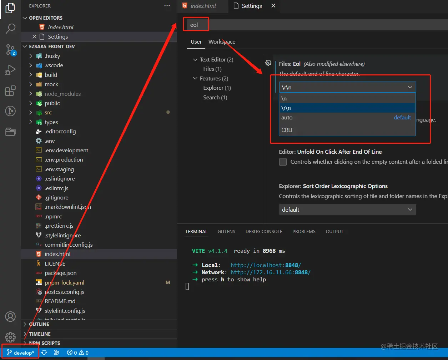
Task: Open the Search view in activity bar
Action: [x=10, y=29]
